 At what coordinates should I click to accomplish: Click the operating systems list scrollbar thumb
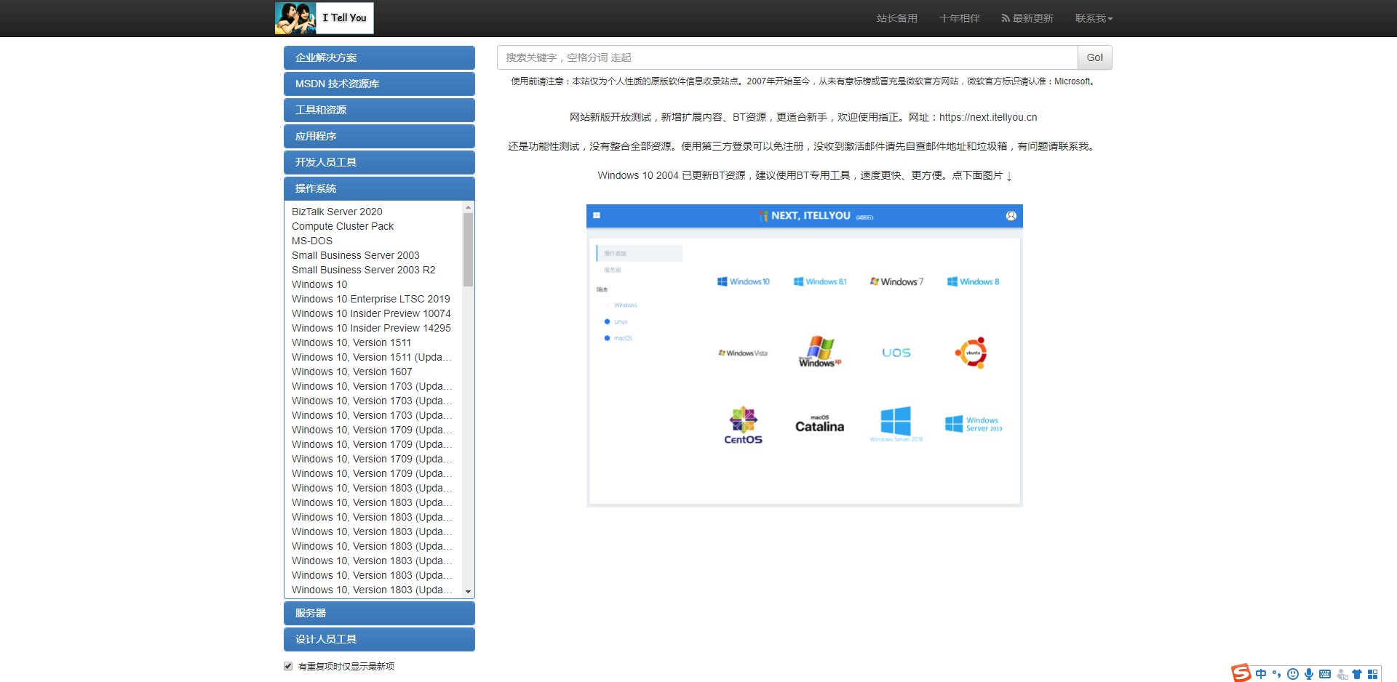(x=468, y=249)
